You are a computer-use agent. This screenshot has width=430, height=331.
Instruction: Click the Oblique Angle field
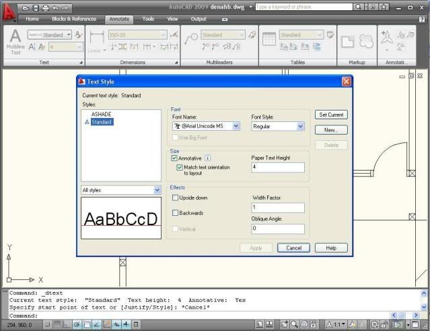coord(278,229)
